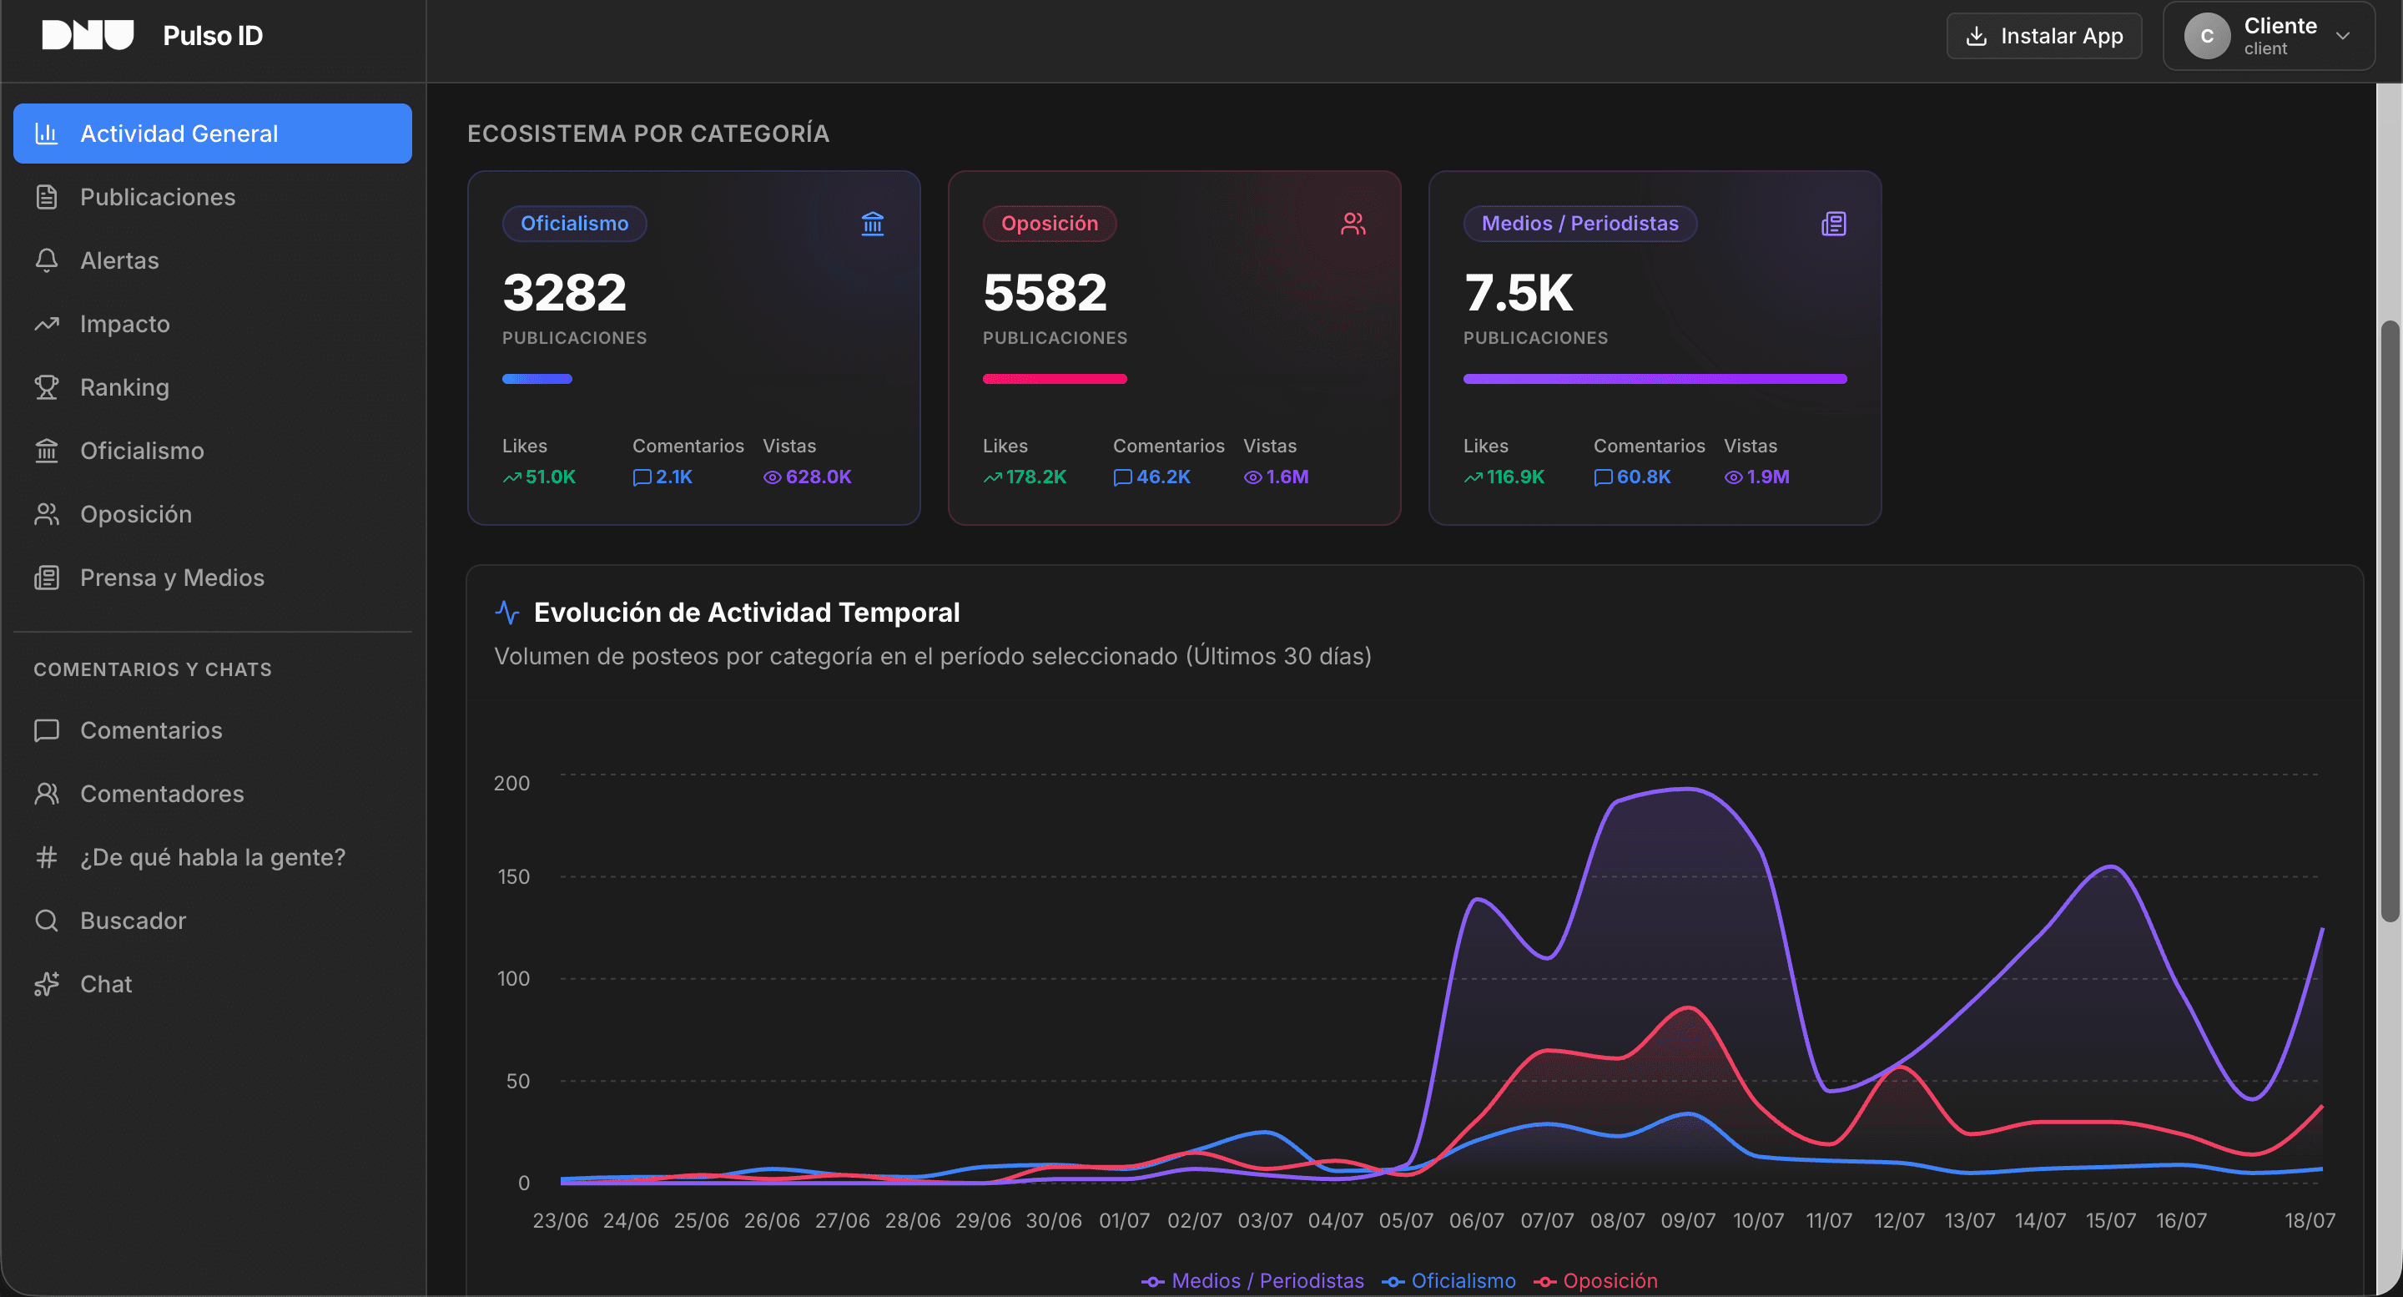Click the 7.5K publicaciones value
Image resolution: width=2403 pixels, height=1297 pixels.
point(1518,293)
